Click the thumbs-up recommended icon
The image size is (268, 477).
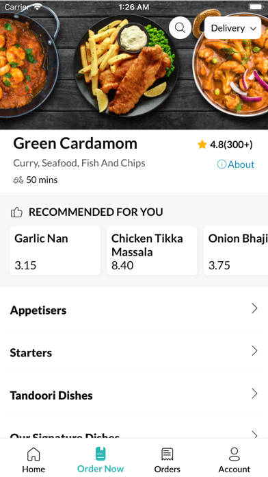point(16,212)
